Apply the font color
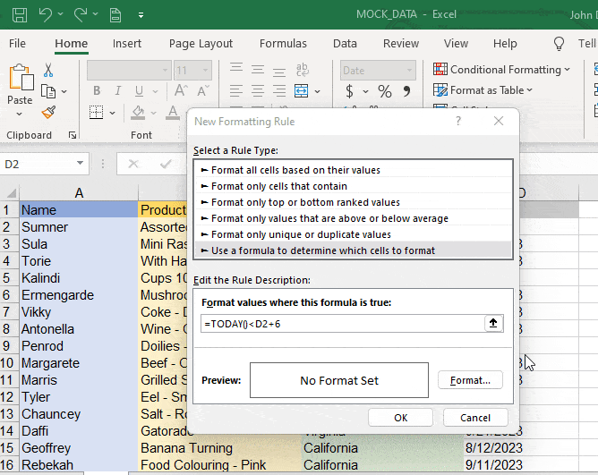The image size is (598, 475). (173, 113)
